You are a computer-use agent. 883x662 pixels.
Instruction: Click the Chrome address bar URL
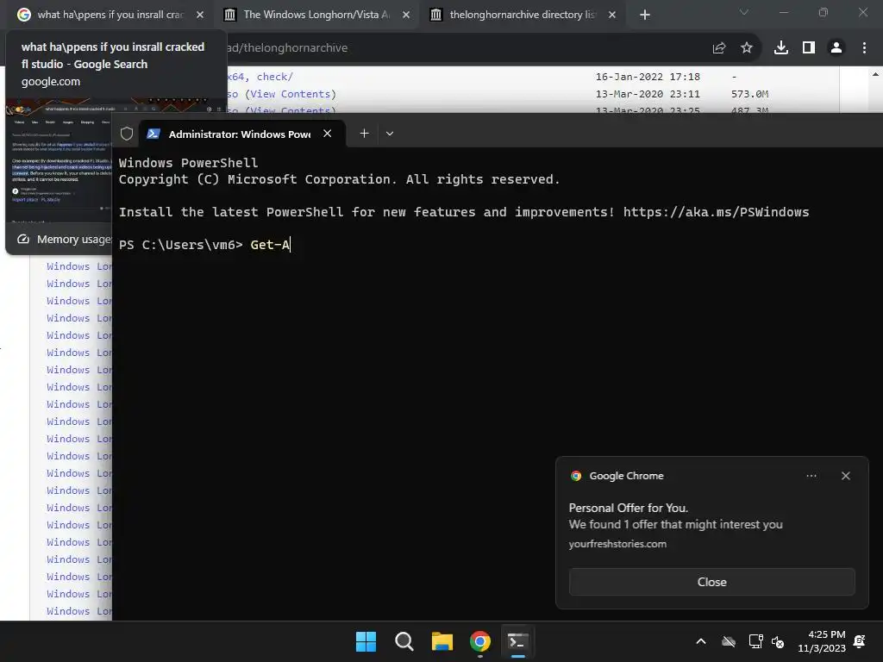[x=287, y=48]
